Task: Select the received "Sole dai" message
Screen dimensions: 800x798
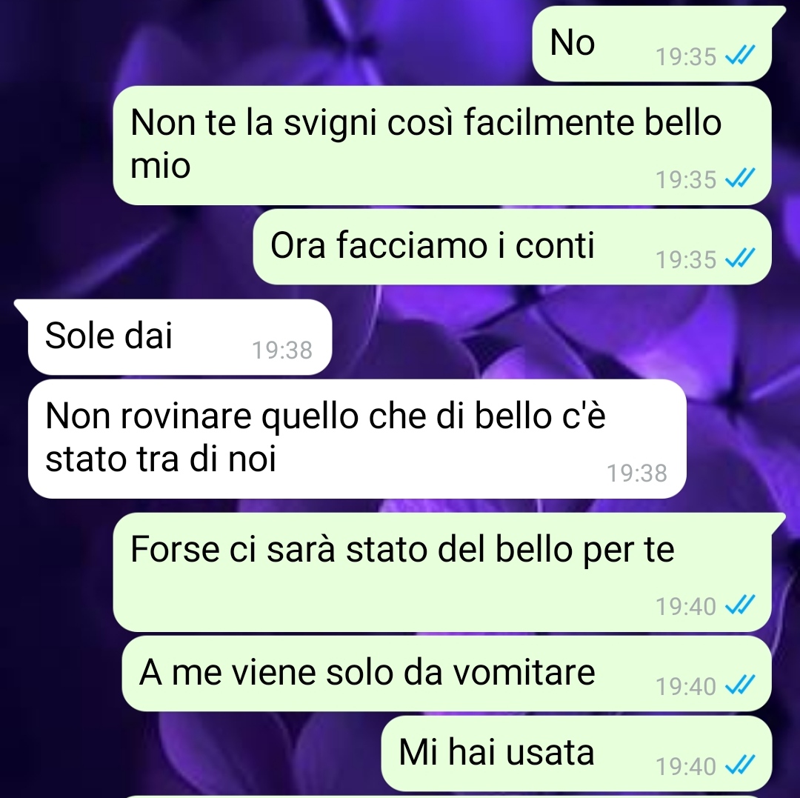Action: point(179,337)
